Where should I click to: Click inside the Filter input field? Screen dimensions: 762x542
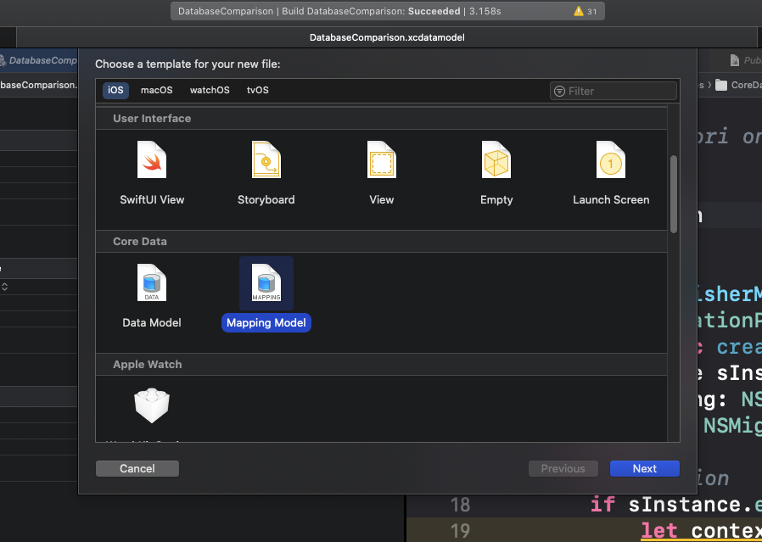[611, 91]
